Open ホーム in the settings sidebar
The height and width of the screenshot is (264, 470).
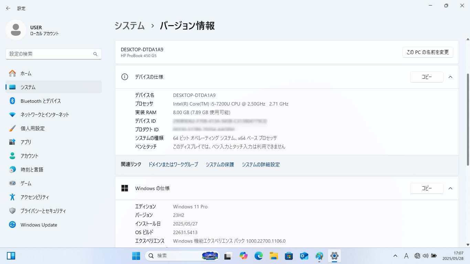(54, 73)
